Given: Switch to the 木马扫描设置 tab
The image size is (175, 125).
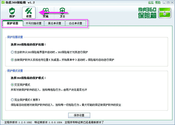Looking at the screenshot, I should [34, 23].
